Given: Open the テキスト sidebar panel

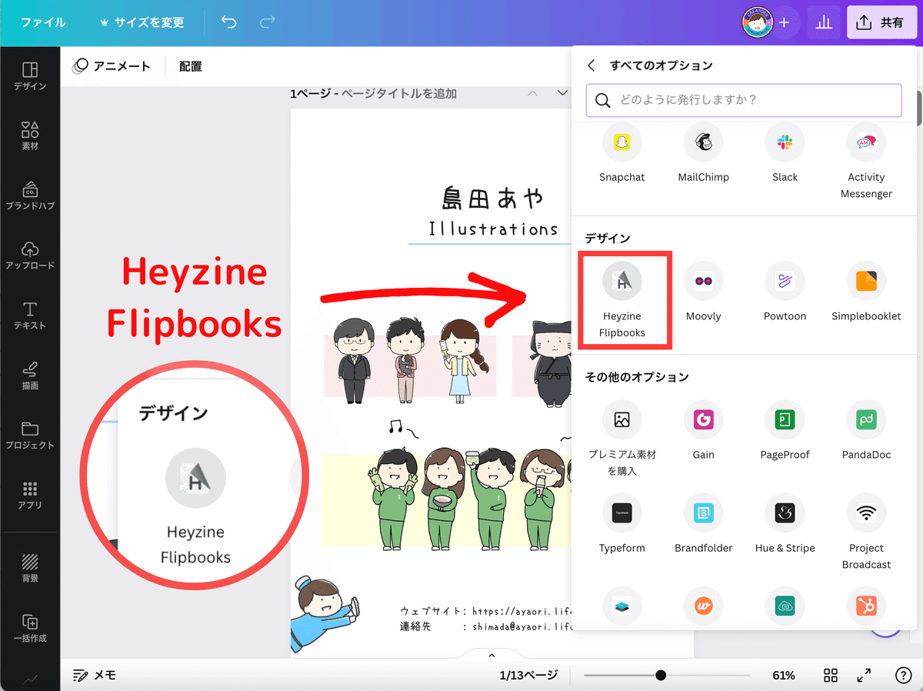Looking at the screenshot, I should [x=30, y=316].
